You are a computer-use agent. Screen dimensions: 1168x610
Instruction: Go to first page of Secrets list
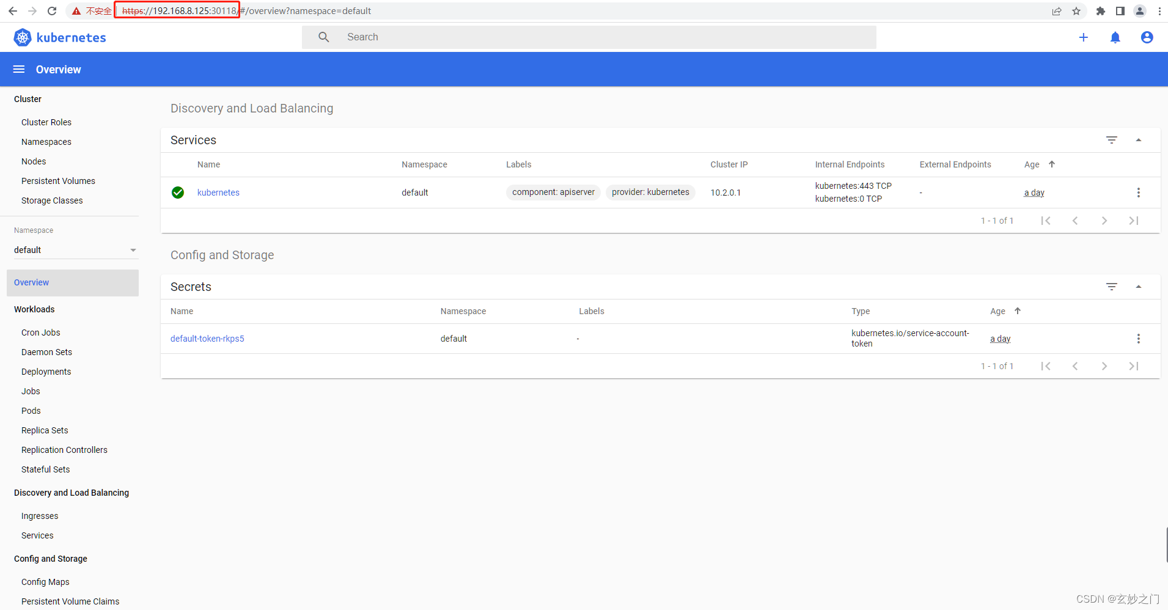point(1046,366)
